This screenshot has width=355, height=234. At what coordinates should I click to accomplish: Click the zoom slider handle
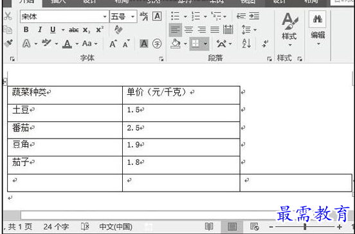(x=305, y=226)
